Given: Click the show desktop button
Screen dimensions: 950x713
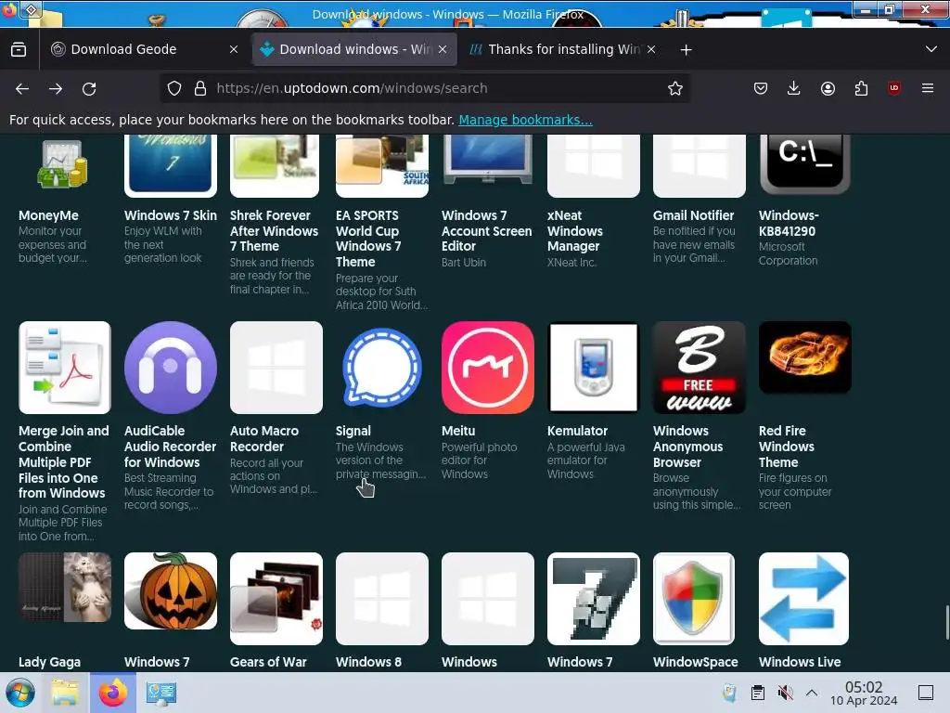Looking at the screenshot, I should coord(926,693).
